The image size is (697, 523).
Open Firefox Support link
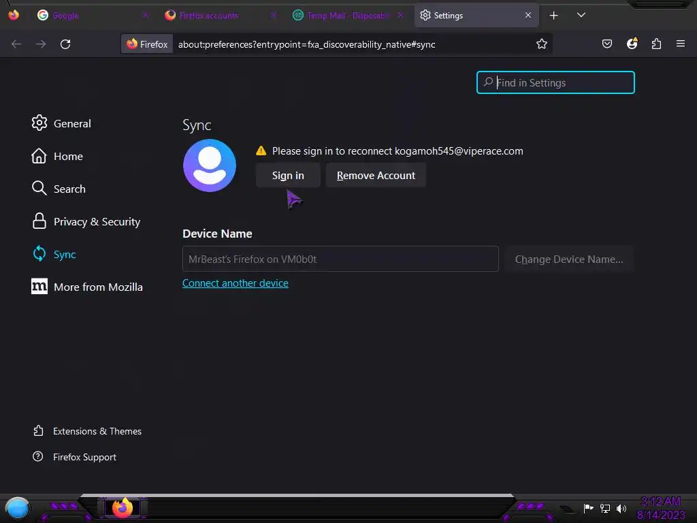tap(84, 457)
